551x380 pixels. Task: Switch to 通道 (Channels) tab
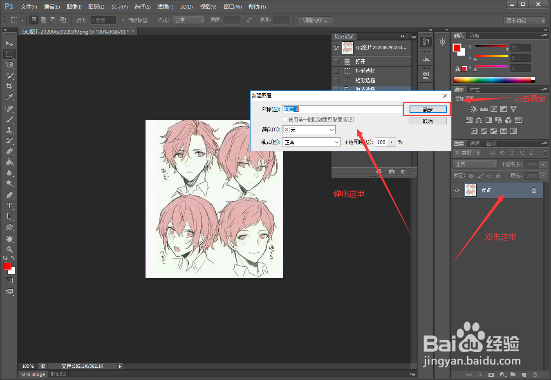click(x=475, y=144)
